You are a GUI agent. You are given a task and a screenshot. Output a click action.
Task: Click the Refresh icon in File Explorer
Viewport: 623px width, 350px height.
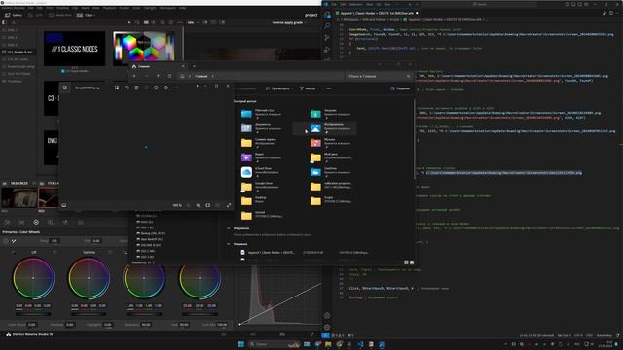pos(169,76)
